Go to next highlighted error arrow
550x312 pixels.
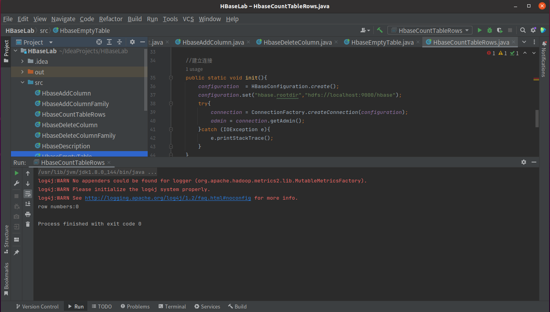(x=534, y=53)
